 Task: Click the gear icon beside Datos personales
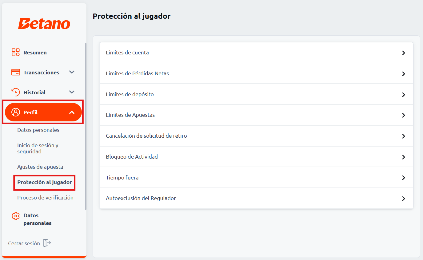coord(16,216)
